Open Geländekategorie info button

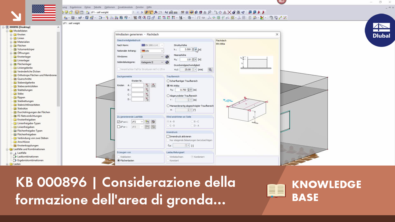click(x=167, y=62)
